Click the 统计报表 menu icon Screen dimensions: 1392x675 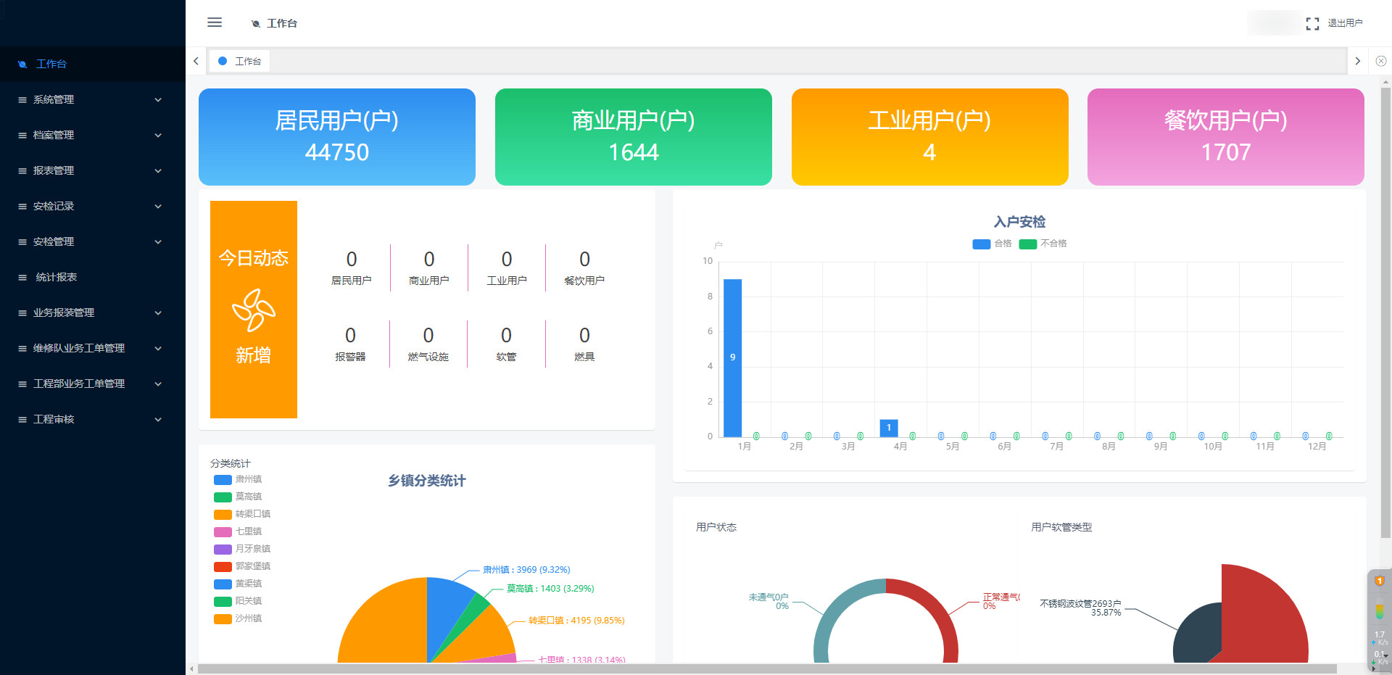pyautogui.click(x=22, y=277)
